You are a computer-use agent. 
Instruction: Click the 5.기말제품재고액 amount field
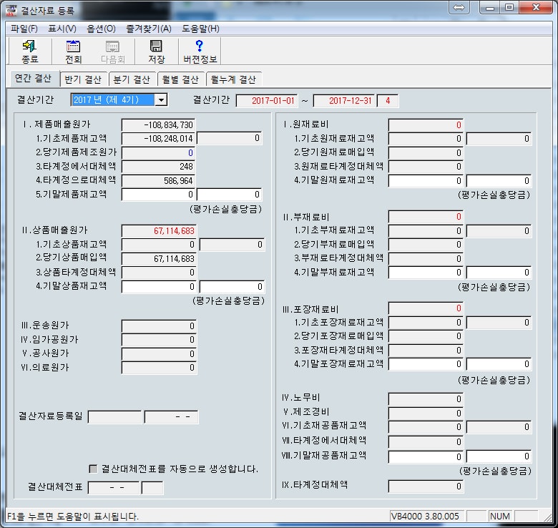pos(159,195)
